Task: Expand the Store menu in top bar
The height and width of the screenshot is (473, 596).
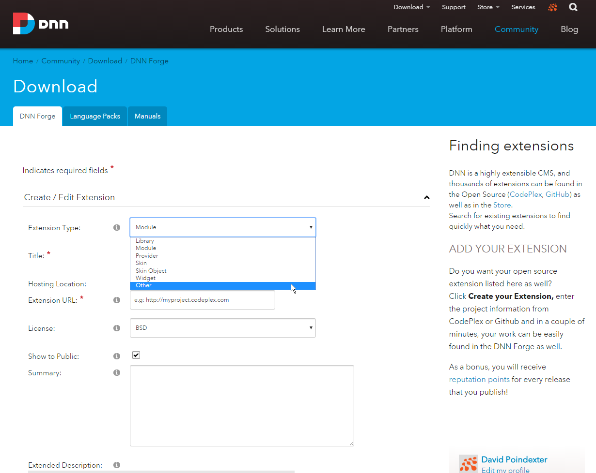Action: coord(488,7)
